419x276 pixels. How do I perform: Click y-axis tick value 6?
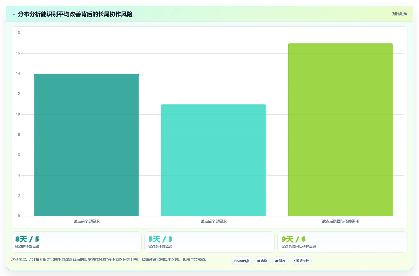[x=19, y=155]
